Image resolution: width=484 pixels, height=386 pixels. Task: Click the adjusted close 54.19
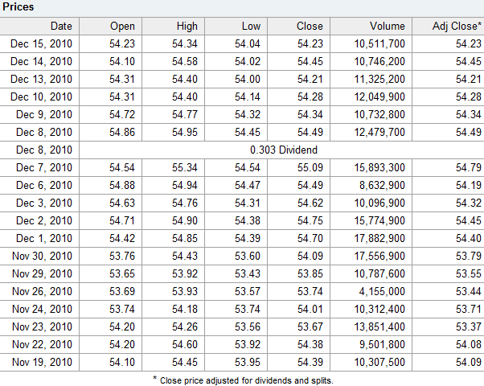tap(469, 185)
